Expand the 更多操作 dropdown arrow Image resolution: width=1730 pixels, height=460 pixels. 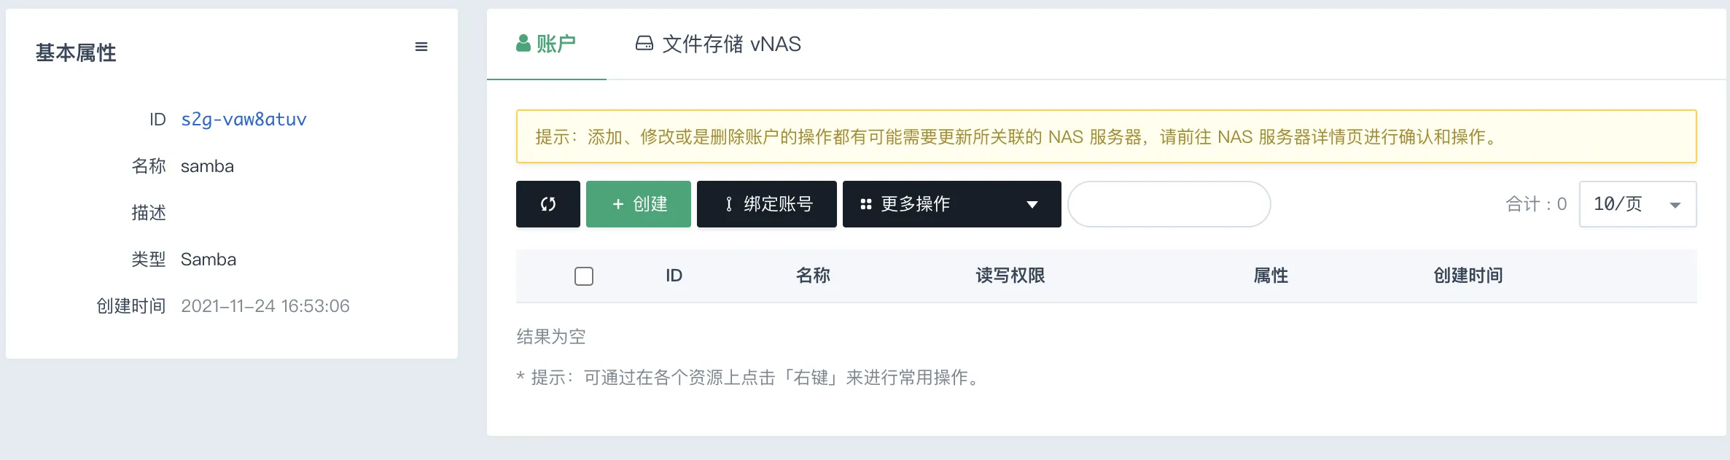(x=1032, y=204)
